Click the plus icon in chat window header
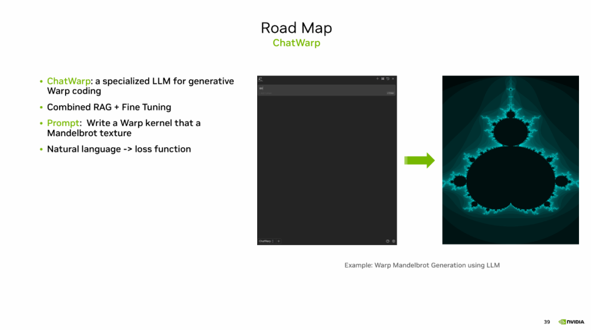The height and width of the screenshot is (330, 591). tap(377, 79)
